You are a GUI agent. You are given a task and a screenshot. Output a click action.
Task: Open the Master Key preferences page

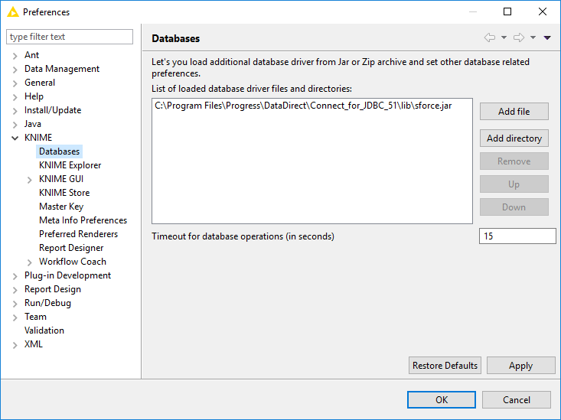61,207
